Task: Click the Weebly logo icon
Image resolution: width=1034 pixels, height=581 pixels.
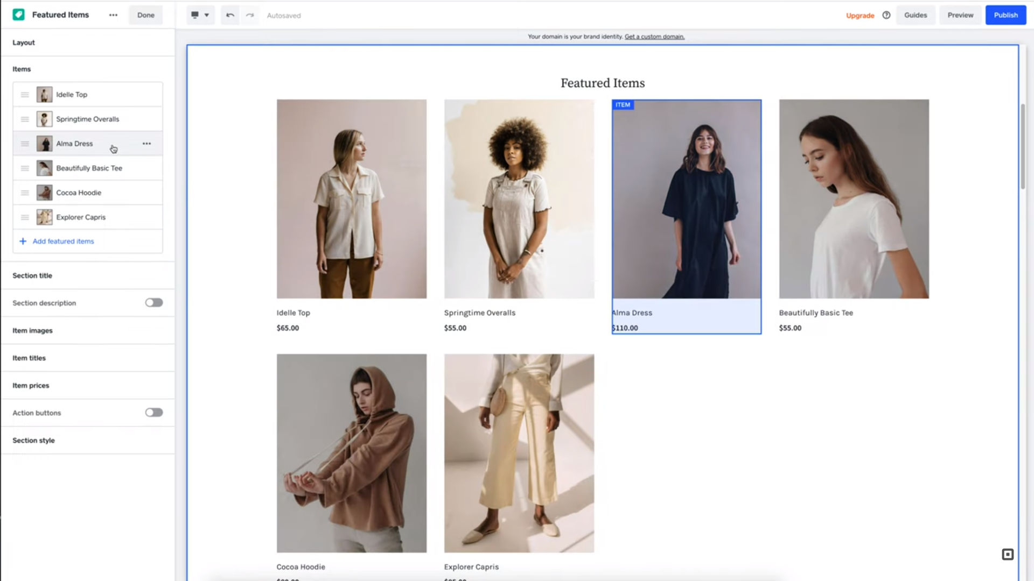Action: 19,15
